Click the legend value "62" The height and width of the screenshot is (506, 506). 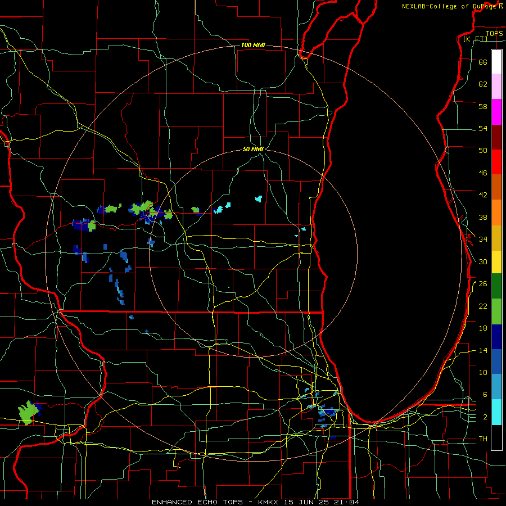(x=483, y=84)
